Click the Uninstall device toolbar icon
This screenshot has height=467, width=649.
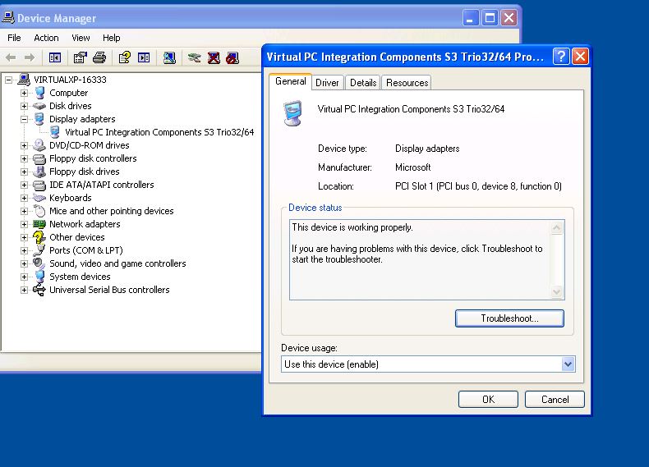click(x=214, y=57)
